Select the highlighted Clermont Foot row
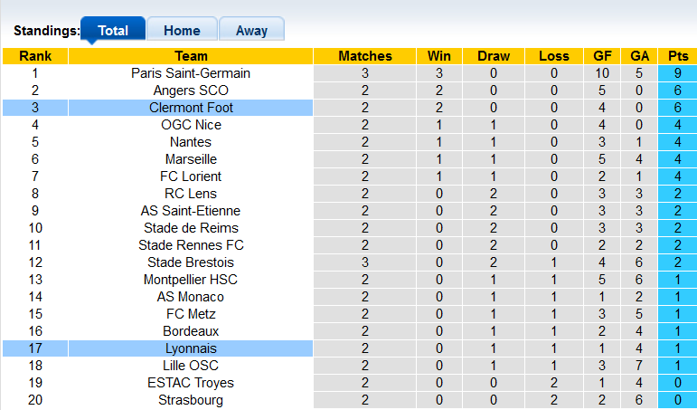 tap(191, 108)
